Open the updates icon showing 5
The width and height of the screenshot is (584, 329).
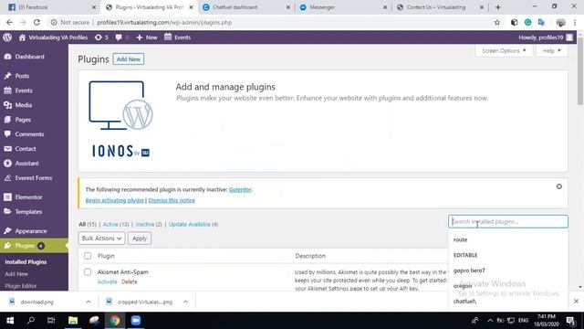[101, 37]
